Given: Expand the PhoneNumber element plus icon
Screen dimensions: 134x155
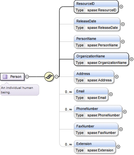Looking at the screenshot, I should 125,112.
